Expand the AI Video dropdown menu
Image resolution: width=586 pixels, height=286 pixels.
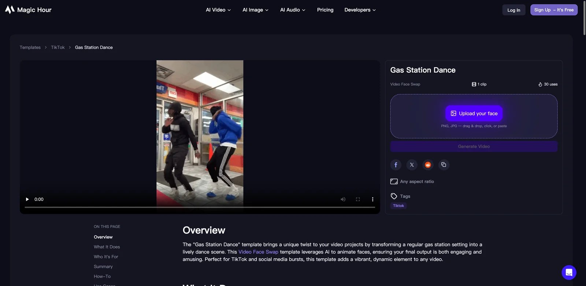218,10
